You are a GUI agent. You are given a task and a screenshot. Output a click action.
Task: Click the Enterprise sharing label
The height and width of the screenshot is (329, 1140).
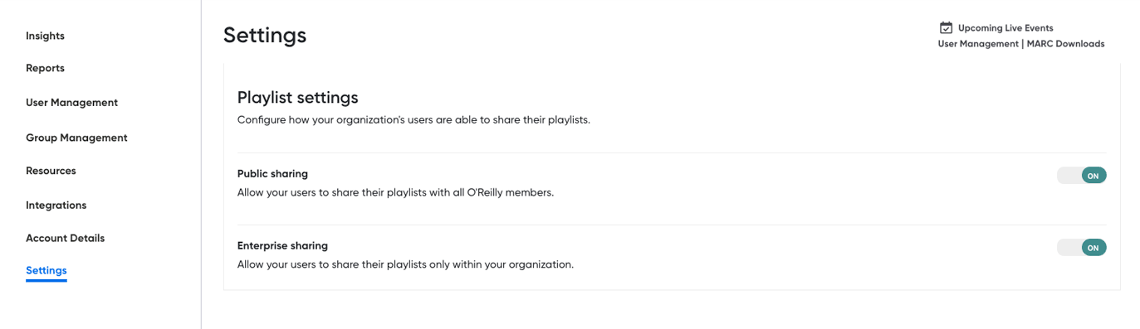282,246
